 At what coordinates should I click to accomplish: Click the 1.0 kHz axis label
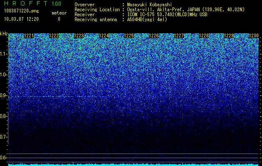(x=4, y=75)
